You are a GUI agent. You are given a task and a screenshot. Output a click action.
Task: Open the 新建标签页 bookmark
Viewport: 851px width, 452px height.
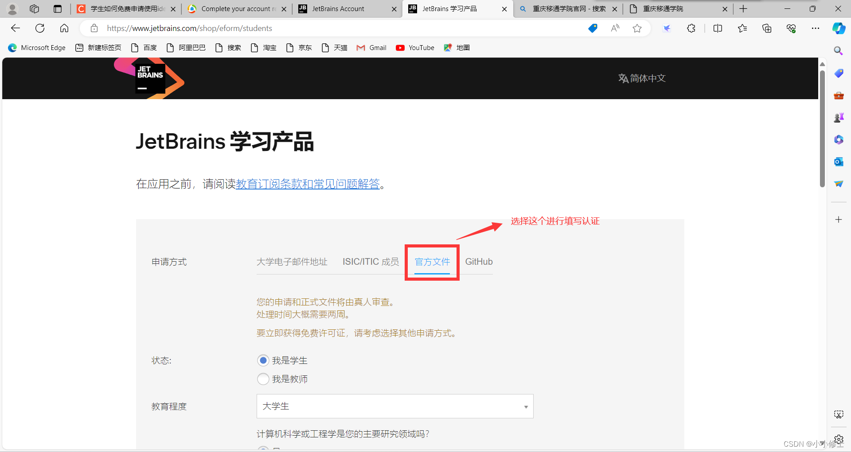click(98, 48)
